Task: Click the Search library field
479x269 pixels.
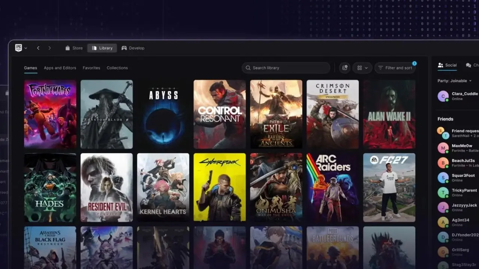Action: 286,68
